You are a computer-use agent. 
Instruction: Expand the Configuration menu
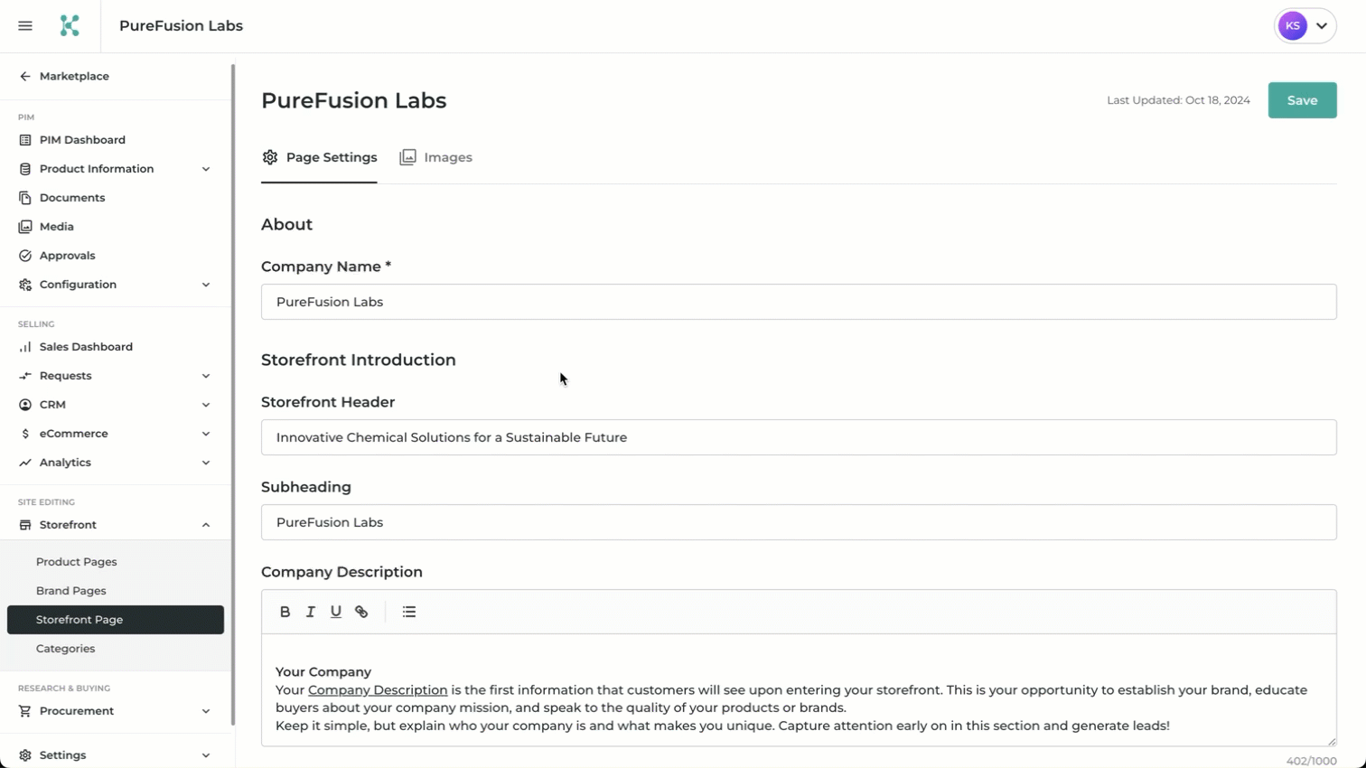(115, 285)
